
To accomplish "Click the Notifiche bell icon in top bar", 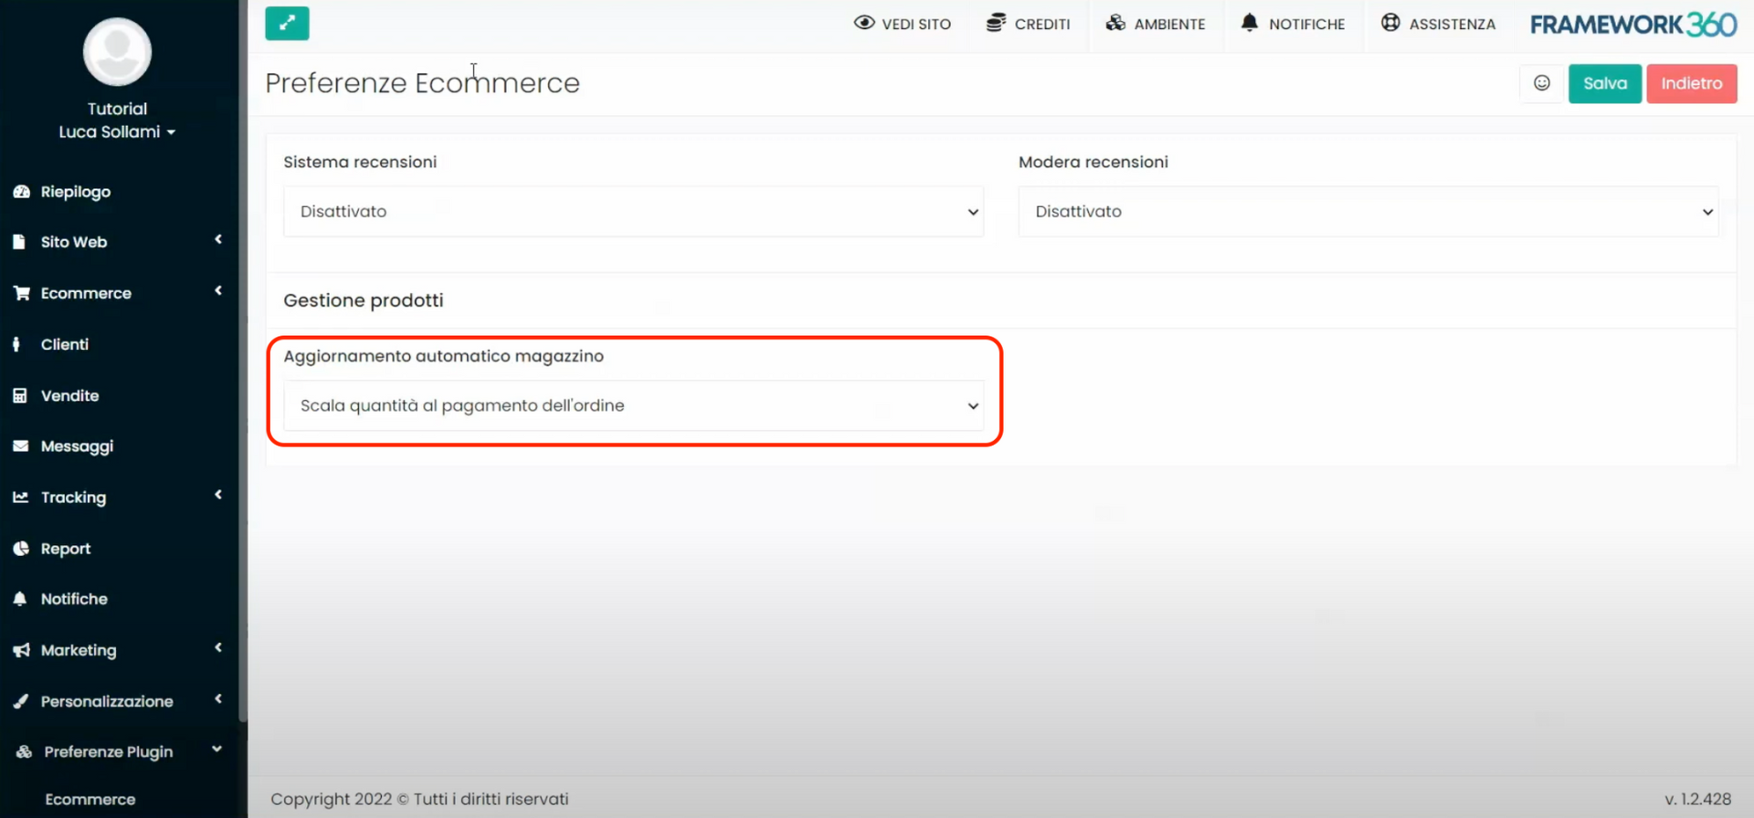I will point(1249,23).
